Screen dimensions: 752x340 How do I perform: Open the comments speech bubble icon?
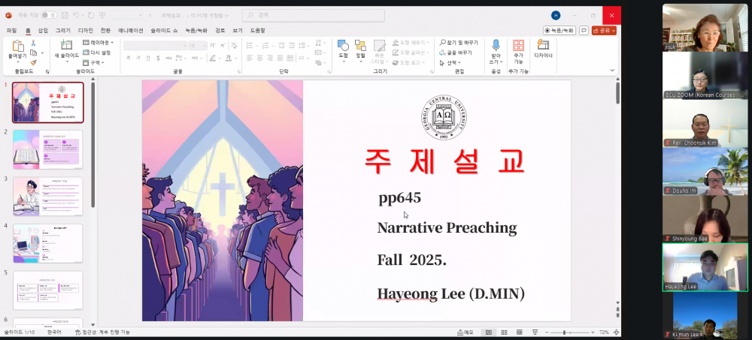584,30
